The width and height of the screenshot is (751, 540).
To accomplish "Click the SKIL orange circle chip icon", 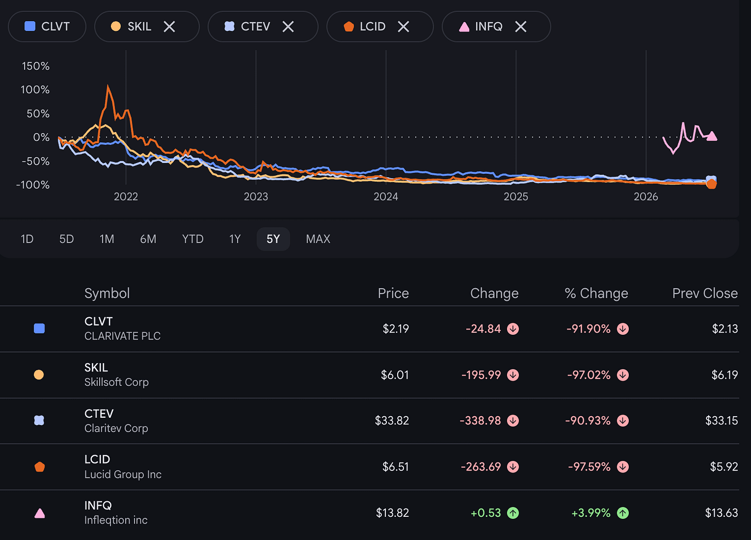I will pyautogui.click(x=116, y=26).
